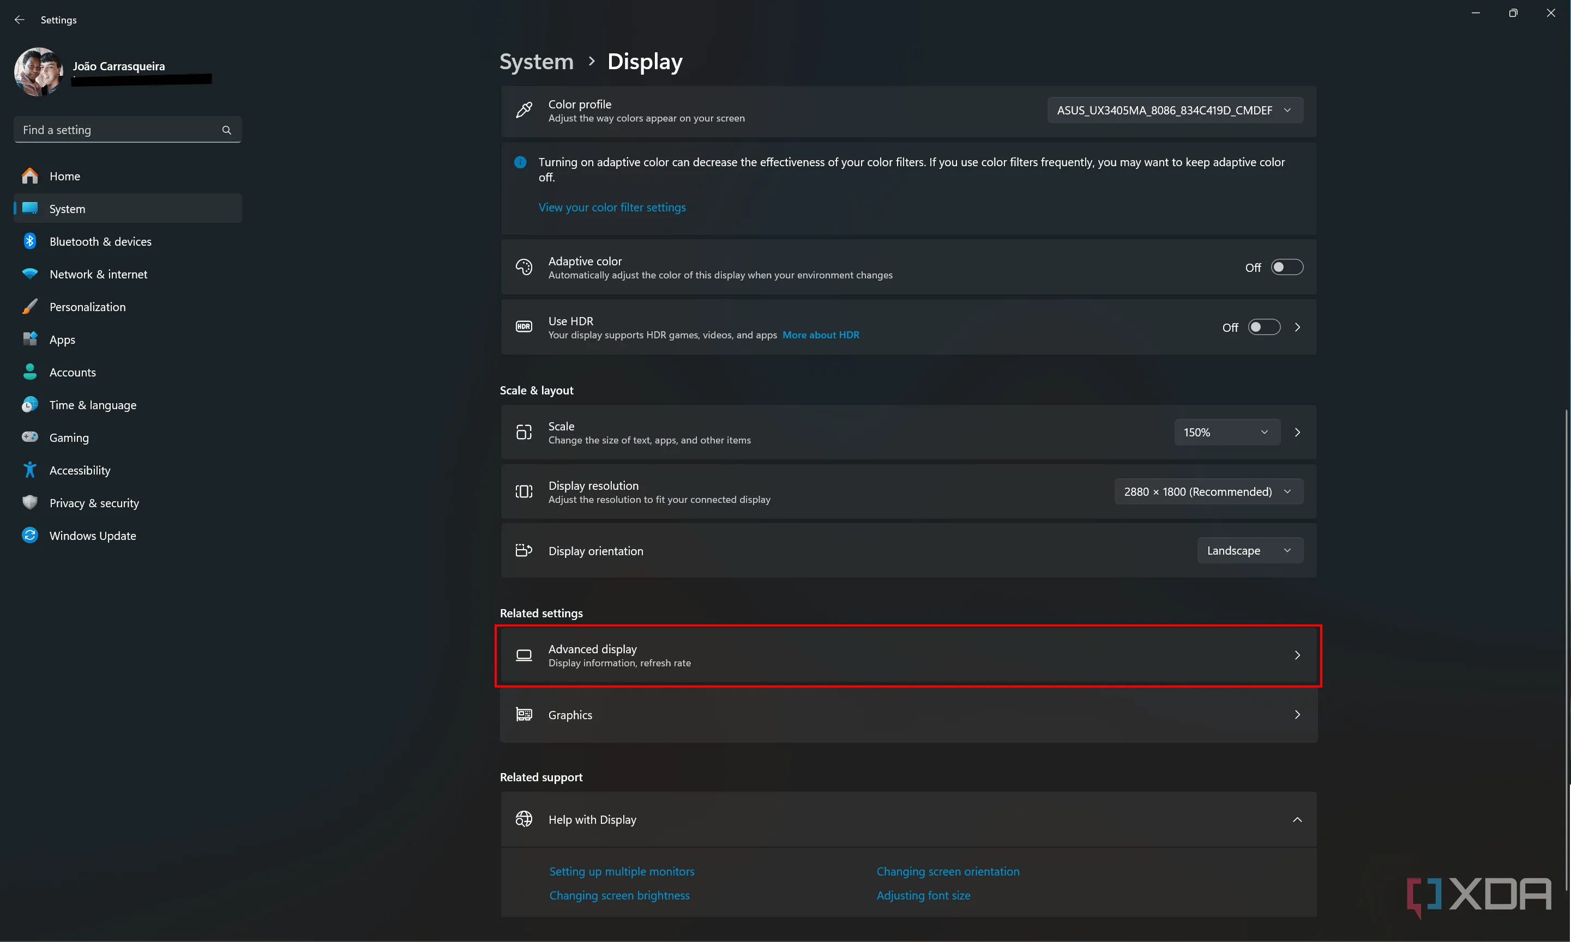The image size is (1571, 942).
Task: Click the Scale & layout resize icon
Action: [523, 432]
